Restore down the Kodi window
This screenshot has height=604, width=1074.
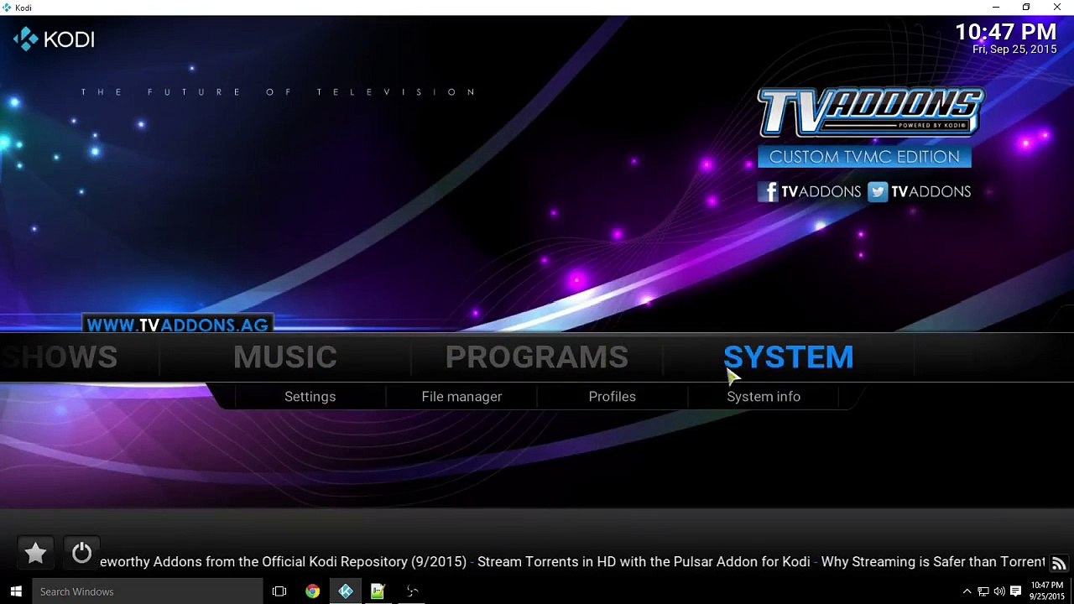1026,8
